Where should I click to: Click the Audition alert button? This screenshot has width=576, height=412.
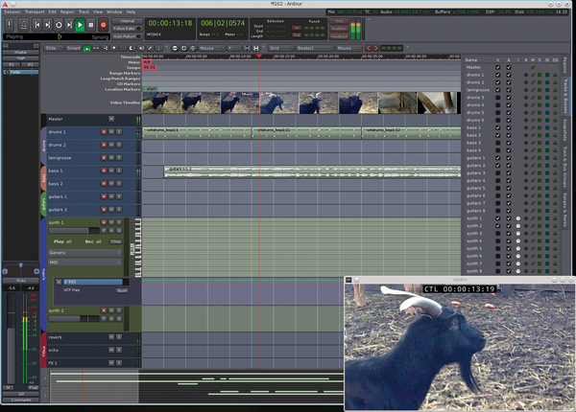(x=339, y=29)
